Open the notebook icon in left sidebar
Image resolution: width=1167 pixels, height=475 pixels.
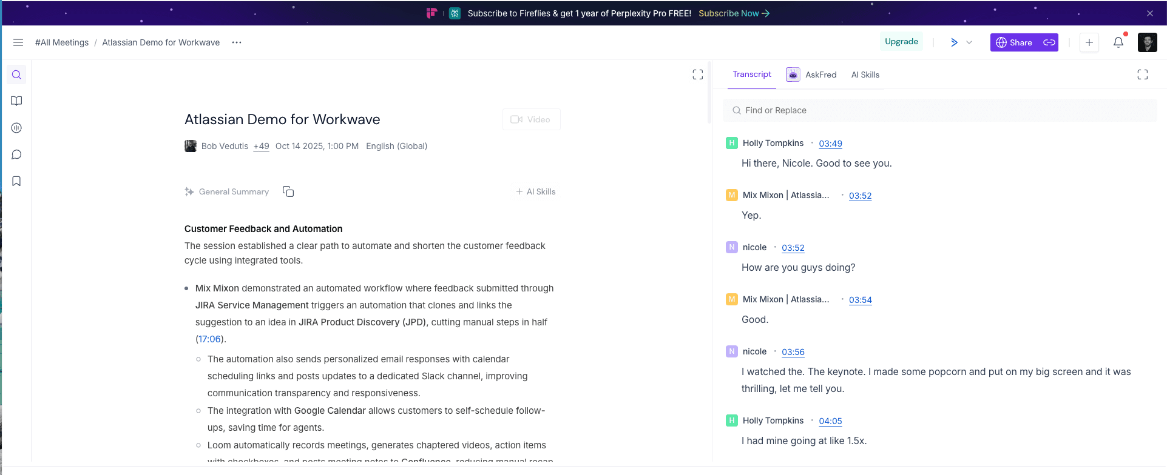16,101
